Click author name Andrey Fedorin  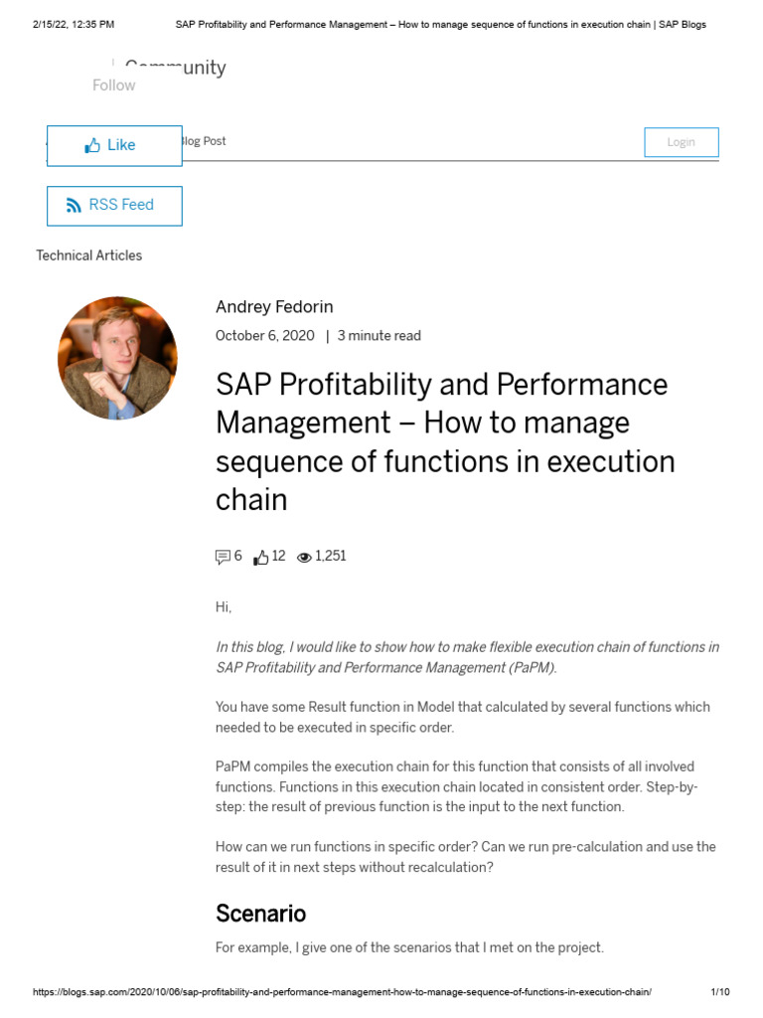point(274,306)
